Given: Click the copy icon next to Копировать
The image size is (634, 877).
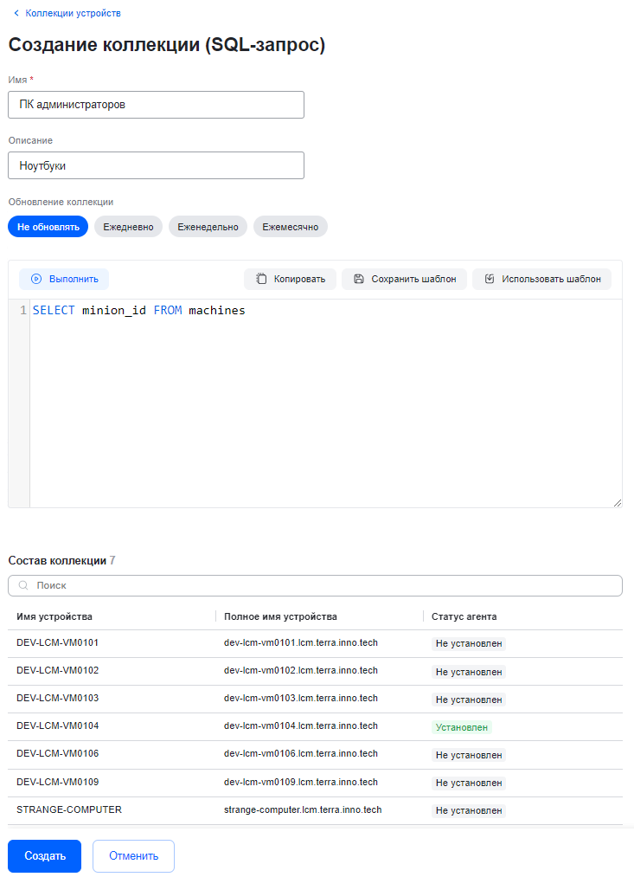Looking at the screenshot, I should pos(261,279).
